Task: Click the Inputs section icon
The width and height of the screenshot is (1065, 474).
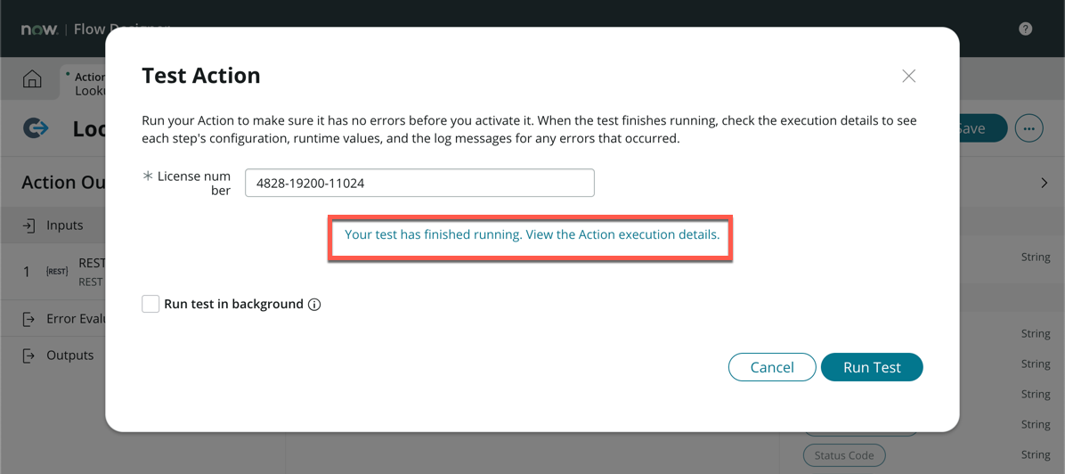Action: [x=28, y=225]
